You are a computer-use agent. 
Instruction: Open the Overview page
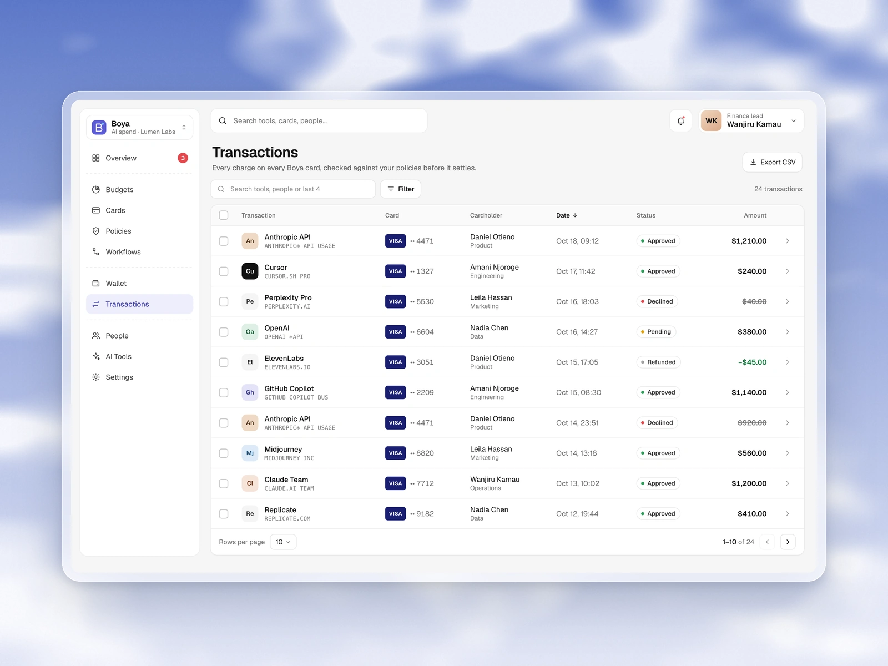tap(140, 158)
